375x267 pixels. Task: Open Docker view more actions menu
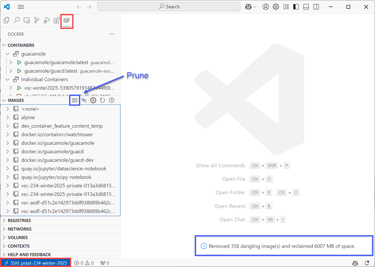pos(112,34)
